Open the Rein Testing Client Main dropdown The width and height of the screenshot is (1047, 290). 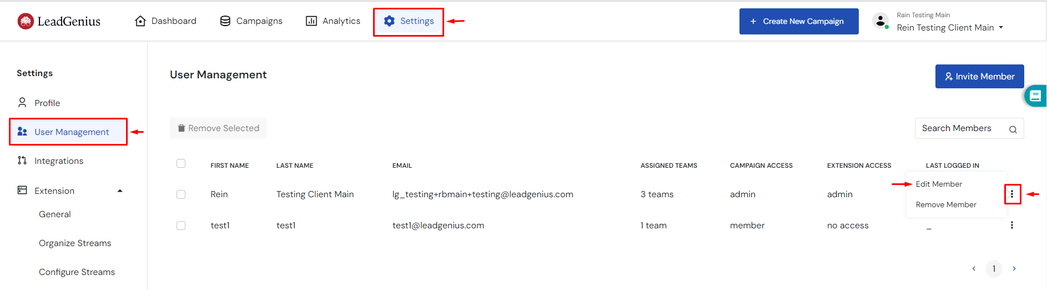[950, 27]
